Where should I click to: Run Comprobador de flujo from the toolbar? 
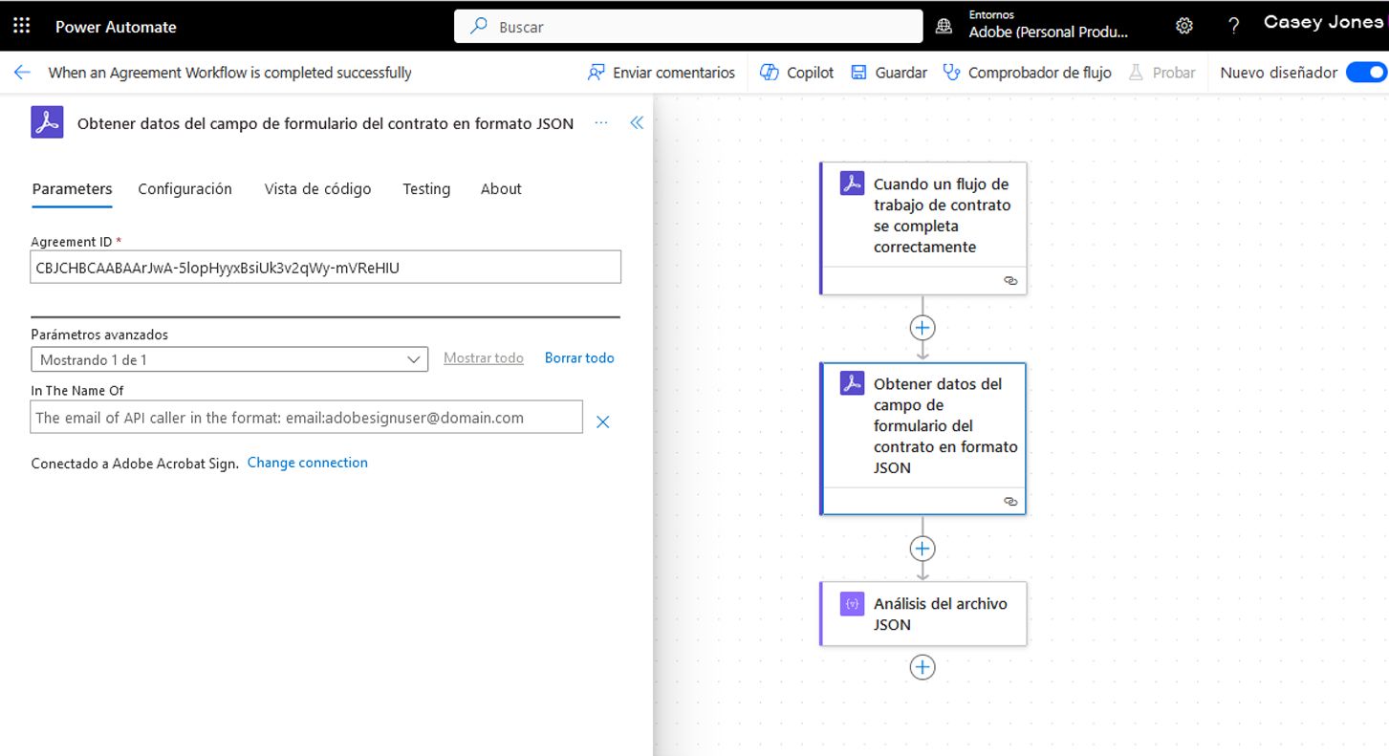pos(1040,73)
